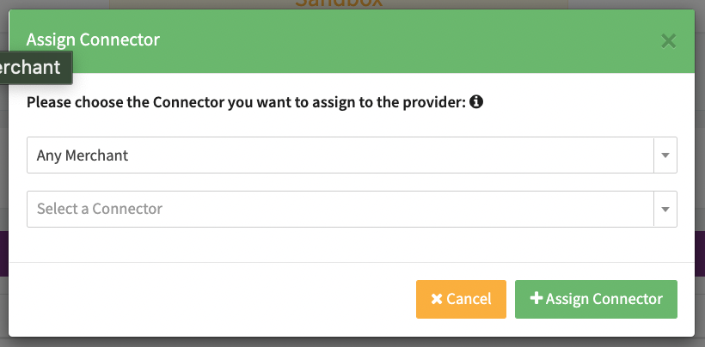Confirm with the green Assign Connector button
Screen dimensions: 705x347
pyautogui.click(x=596, y=299)
